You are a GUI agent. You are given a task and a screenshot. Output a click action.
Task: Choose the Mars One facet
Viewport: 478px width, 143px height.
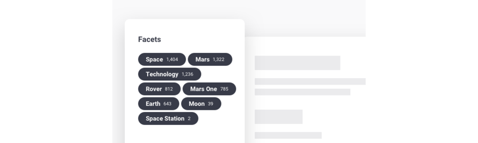[209, 89]
